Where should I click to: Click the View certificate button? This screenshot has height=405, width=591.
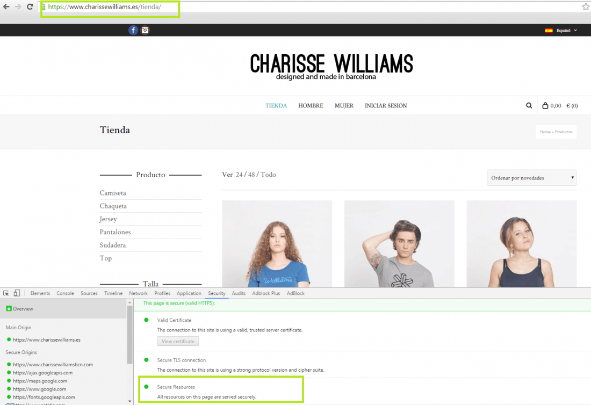178,341
